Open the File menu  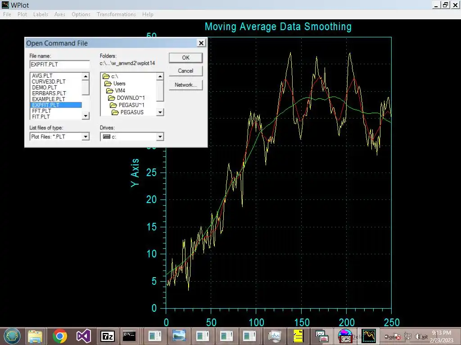pos(7,14)
